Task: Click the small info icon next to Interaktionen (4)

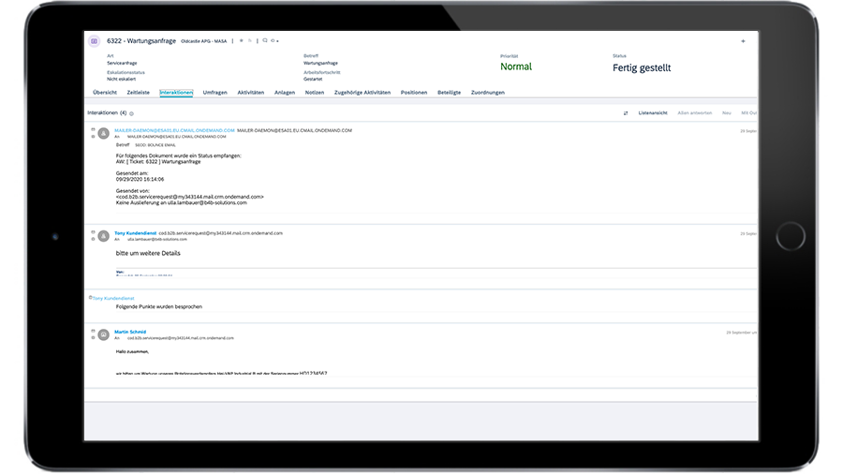Action: [131, 112]
